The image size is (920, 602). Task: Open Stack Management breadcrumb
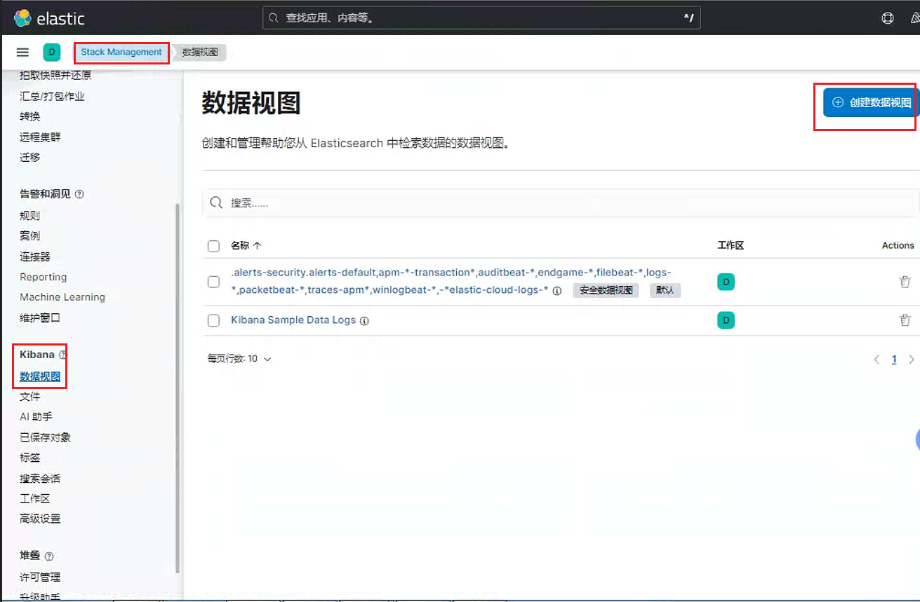pos(121,53)
